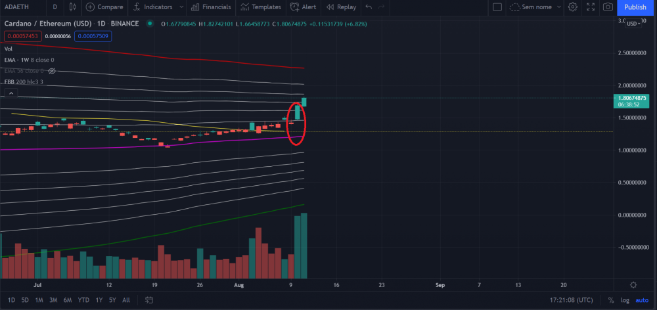Screen dimensions: 657x310
Task: Select the FBB 200 hlc3 3 legend
Action: [24, 81]
